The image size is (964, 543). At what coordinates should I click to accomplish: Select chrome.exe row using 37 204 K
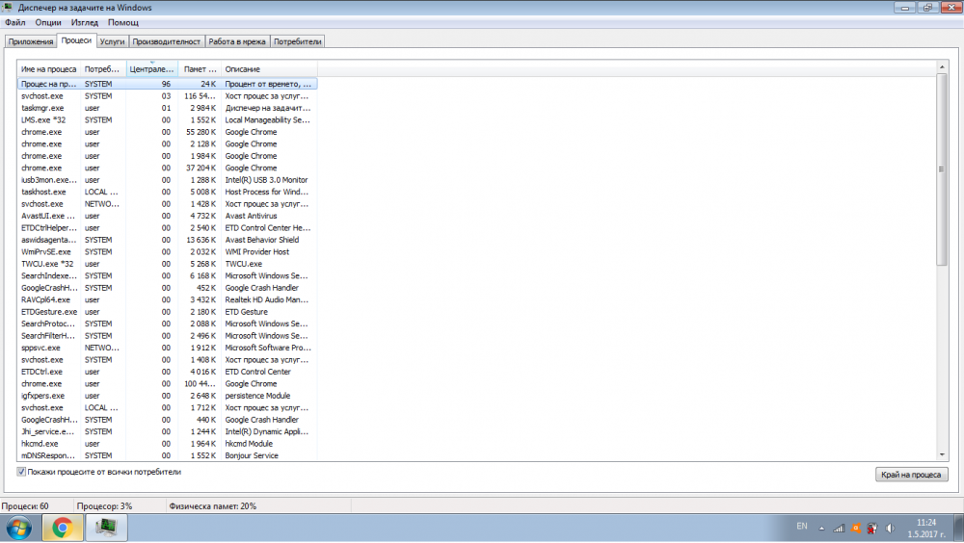[167, 168]
